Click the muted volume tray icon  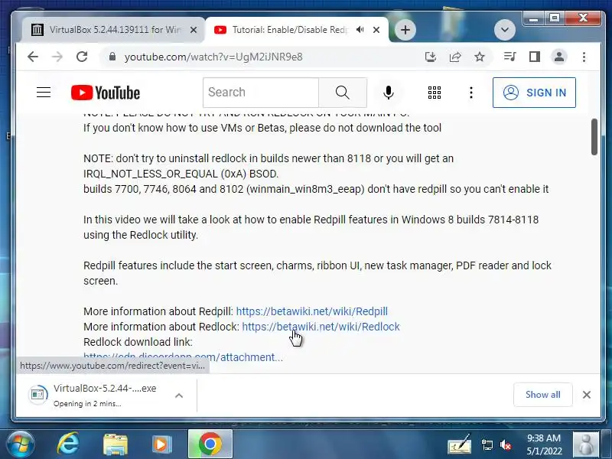click(x=506, y=445)
